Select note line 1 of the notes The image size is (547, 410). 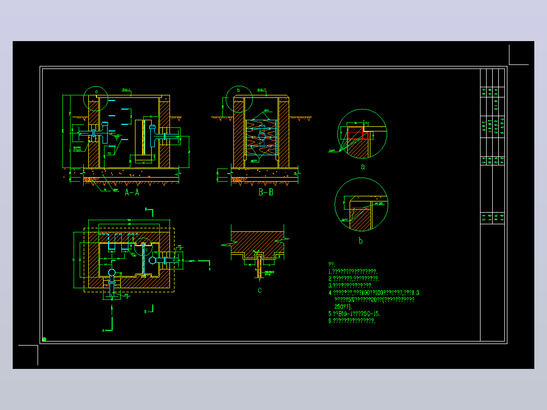coord(353,271)
